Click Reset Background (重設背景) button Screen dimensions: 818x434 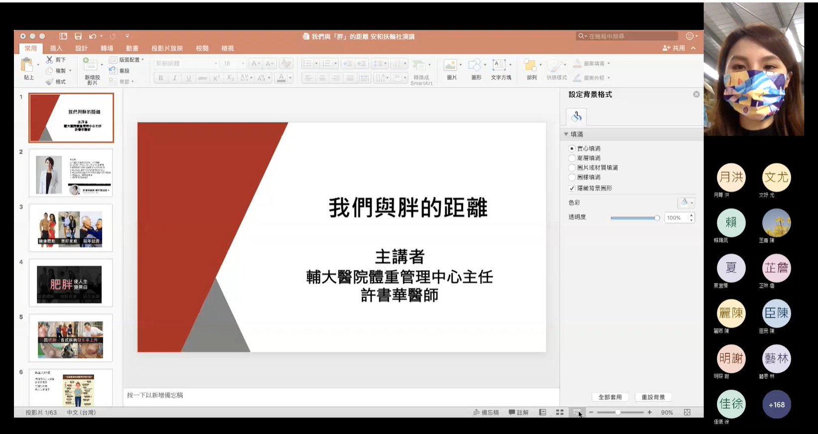(653, 397)
